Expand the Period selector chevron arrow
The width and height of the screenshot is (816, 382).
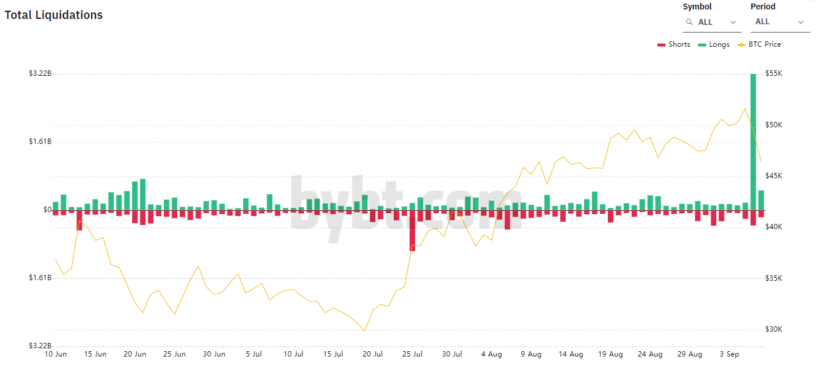801,23
